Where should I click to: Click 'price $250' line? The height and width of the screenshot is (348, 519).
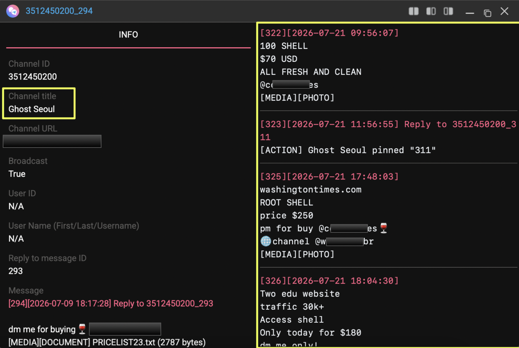[286, 215]
